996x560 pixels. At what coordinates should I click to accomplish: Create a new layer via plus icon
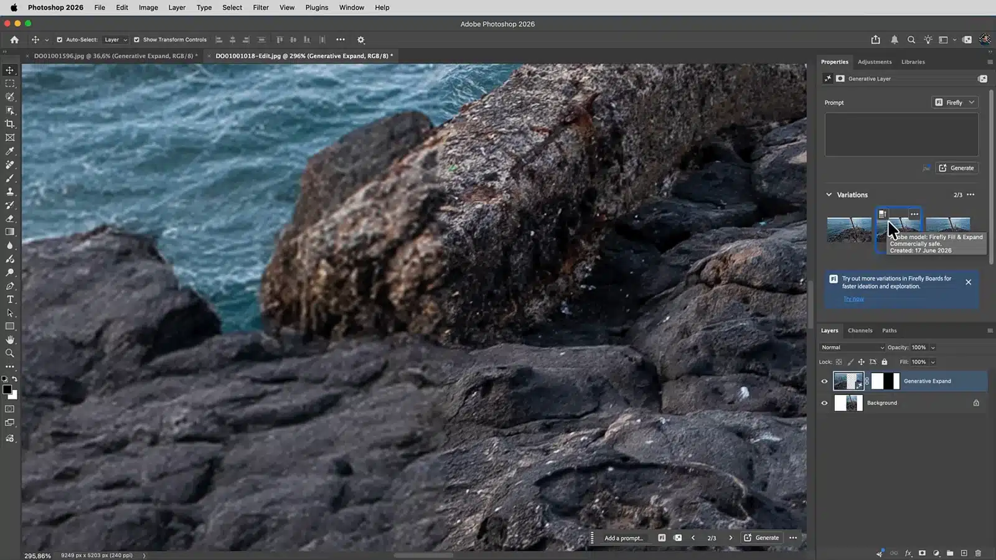964,553
